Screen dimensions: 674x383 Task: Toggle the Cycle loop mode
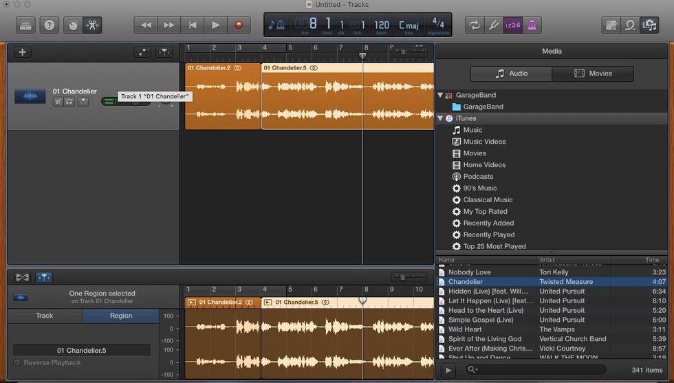[x=475, y=25]
